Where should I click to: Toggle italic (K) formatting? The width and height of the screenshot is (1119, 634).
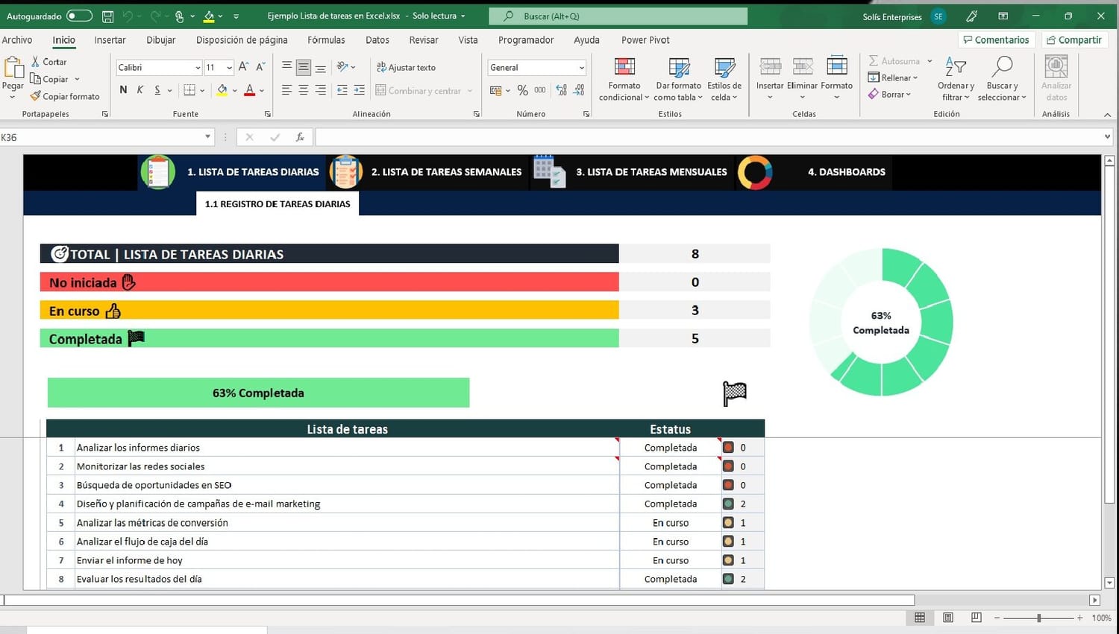(x=140, y=90)
